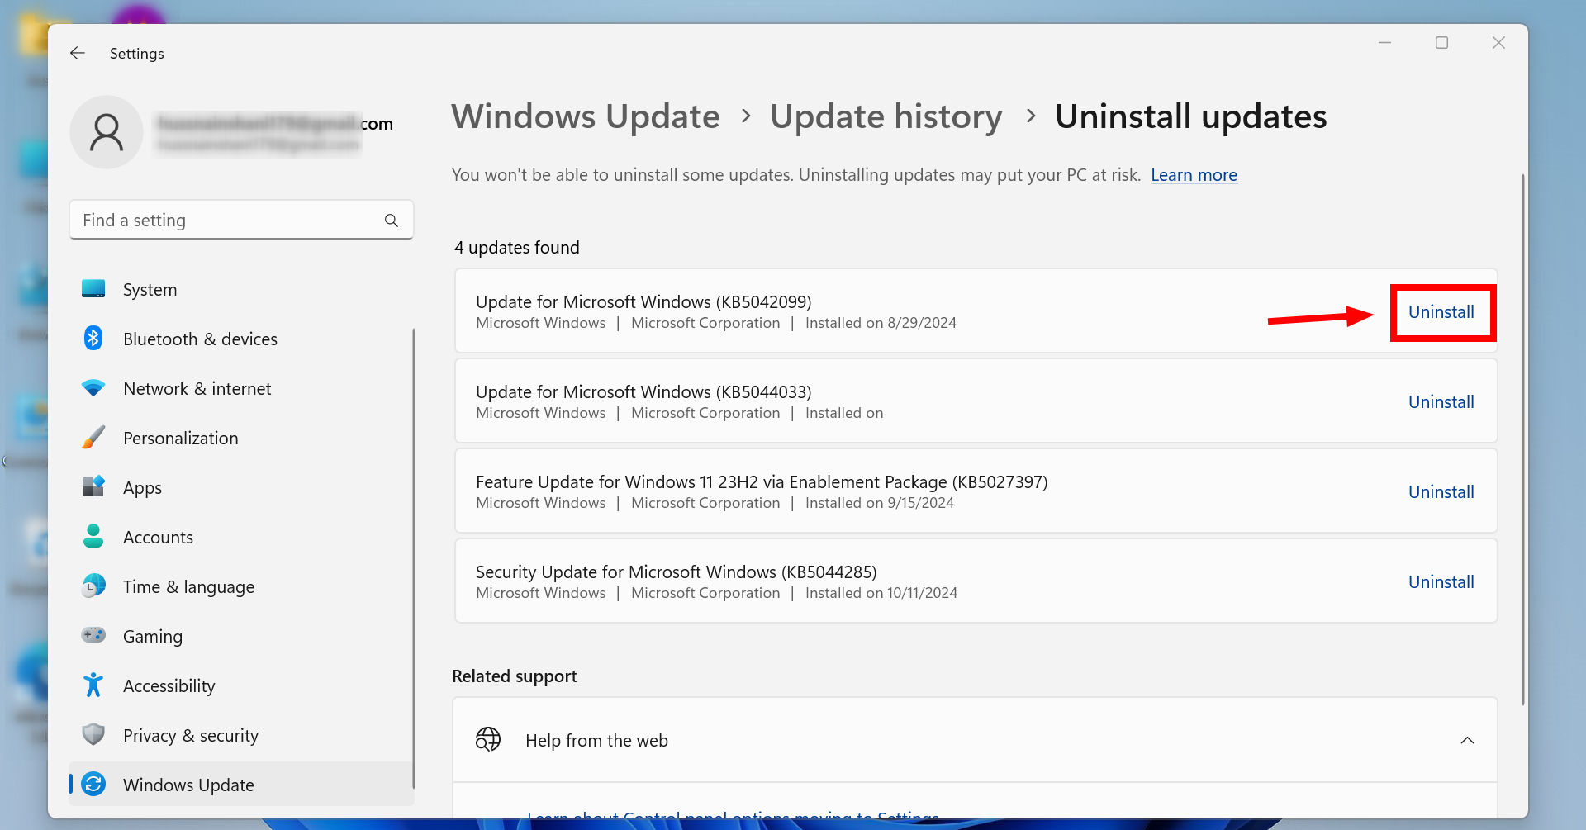Select the Windows Update sidebar icon
1586x830 pixels.
tap(93, 785)
